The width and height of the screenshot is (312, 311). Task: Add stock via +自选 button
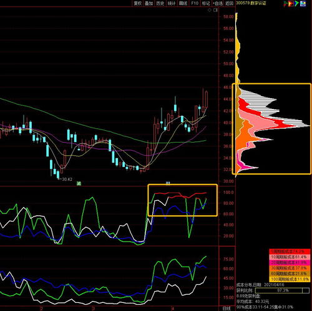point(218,3)
